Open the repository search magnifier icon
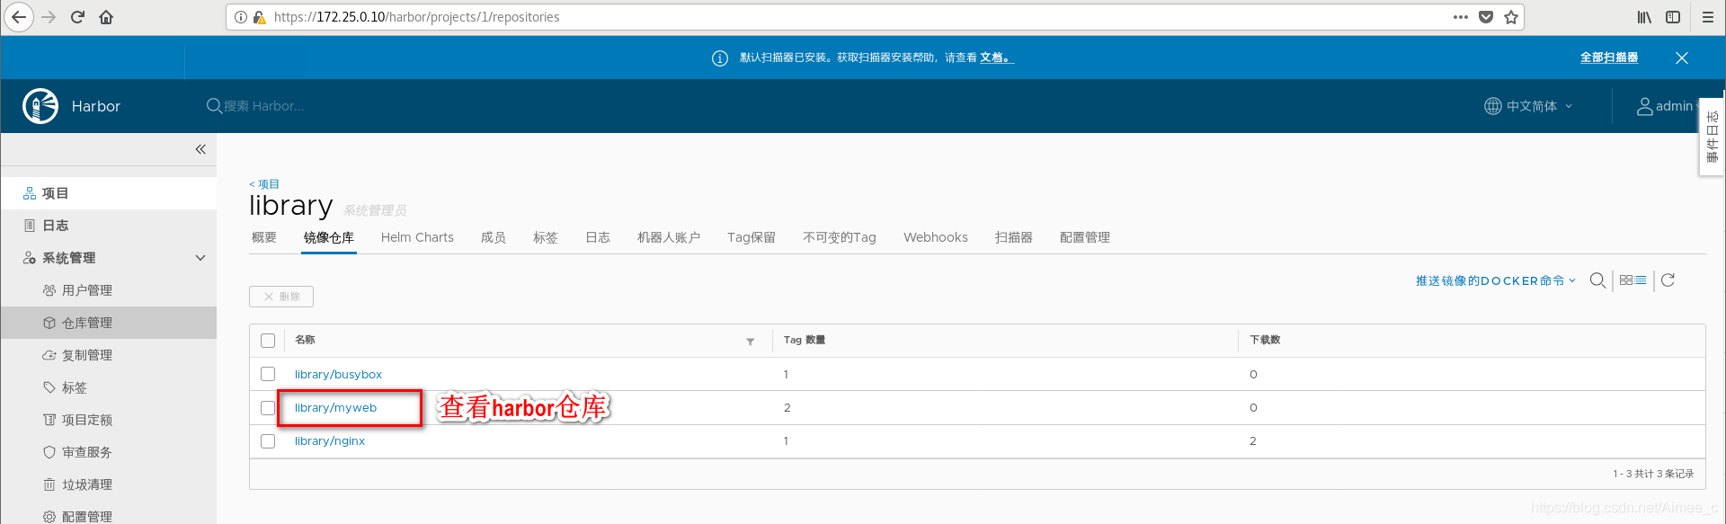1726x524 pixels. tap(1597, 280)
